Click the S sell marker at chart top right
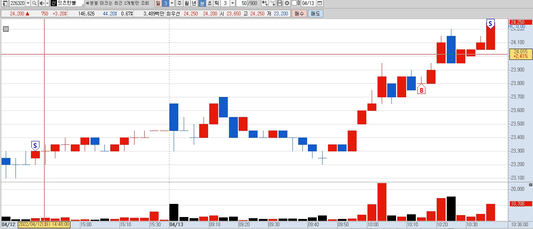The image size is (533, 229). (490, 24)
